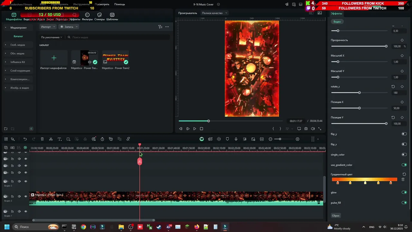This screenshot has width=412, height=232.
Task: Select the Text tool in timeline toolbar
Action: coord(60,139)
